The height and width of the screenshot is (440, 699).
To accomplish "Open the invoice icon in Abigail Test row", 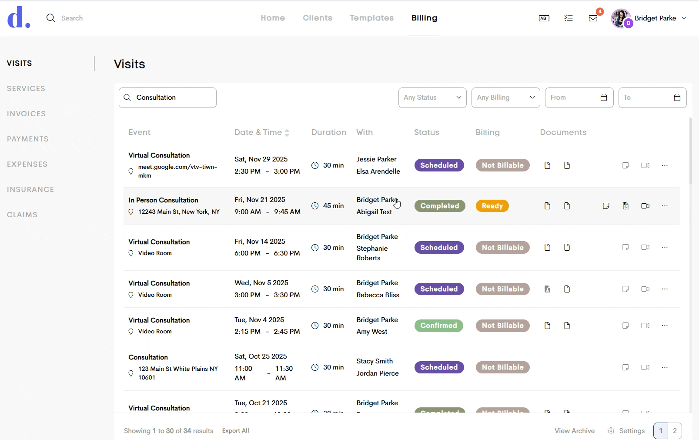I will (x=625, y=206).
